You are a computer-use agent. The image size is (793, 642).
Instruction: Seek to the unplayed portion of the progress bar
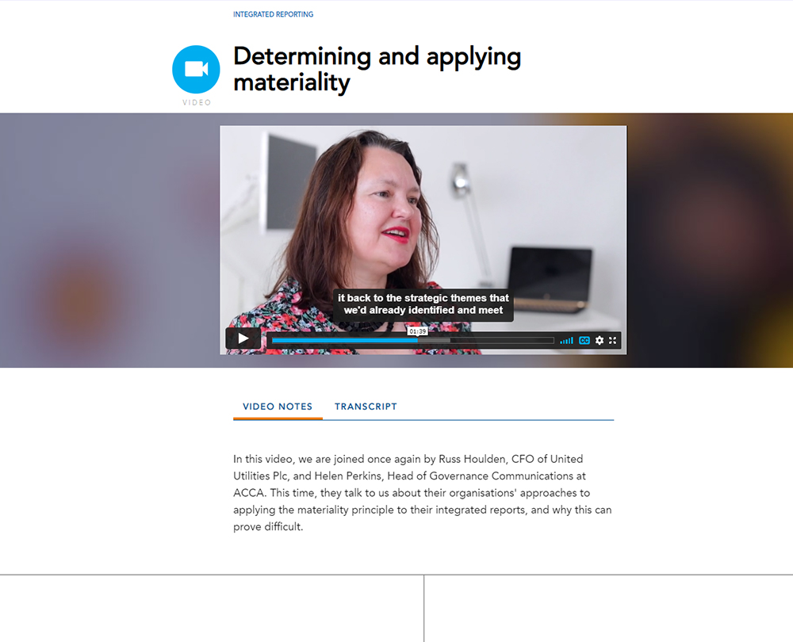502,341
